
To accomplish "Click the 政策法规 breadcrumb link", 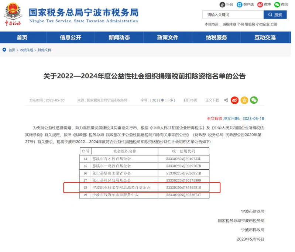I will (x=26, y=50).
